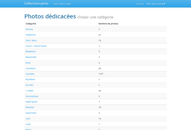Open the Escrime category
Screen dimensions: 191x130
point(30,85)
